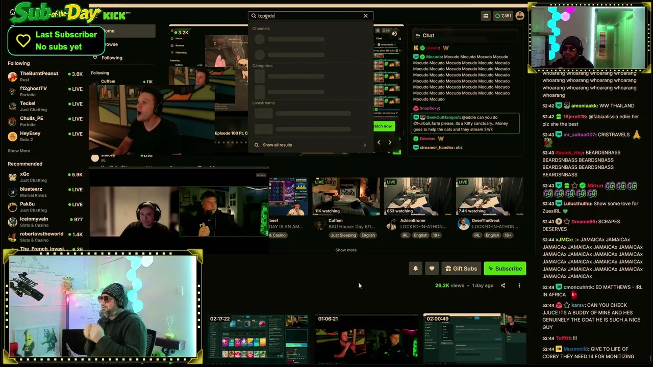The image size is (653, 367).
Task: Select f12ghostTV channel name in sidebar
Action: [33, 88]
